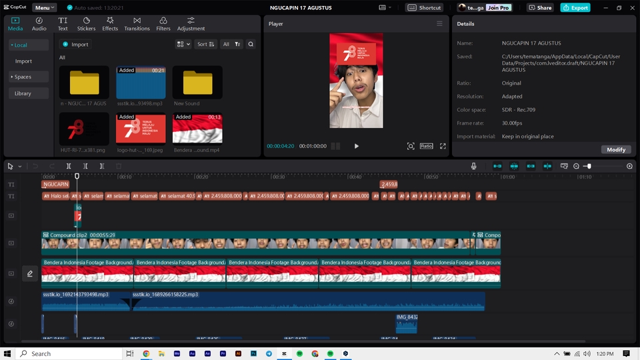Open the Stickers panel

click(x=86, y=24)
